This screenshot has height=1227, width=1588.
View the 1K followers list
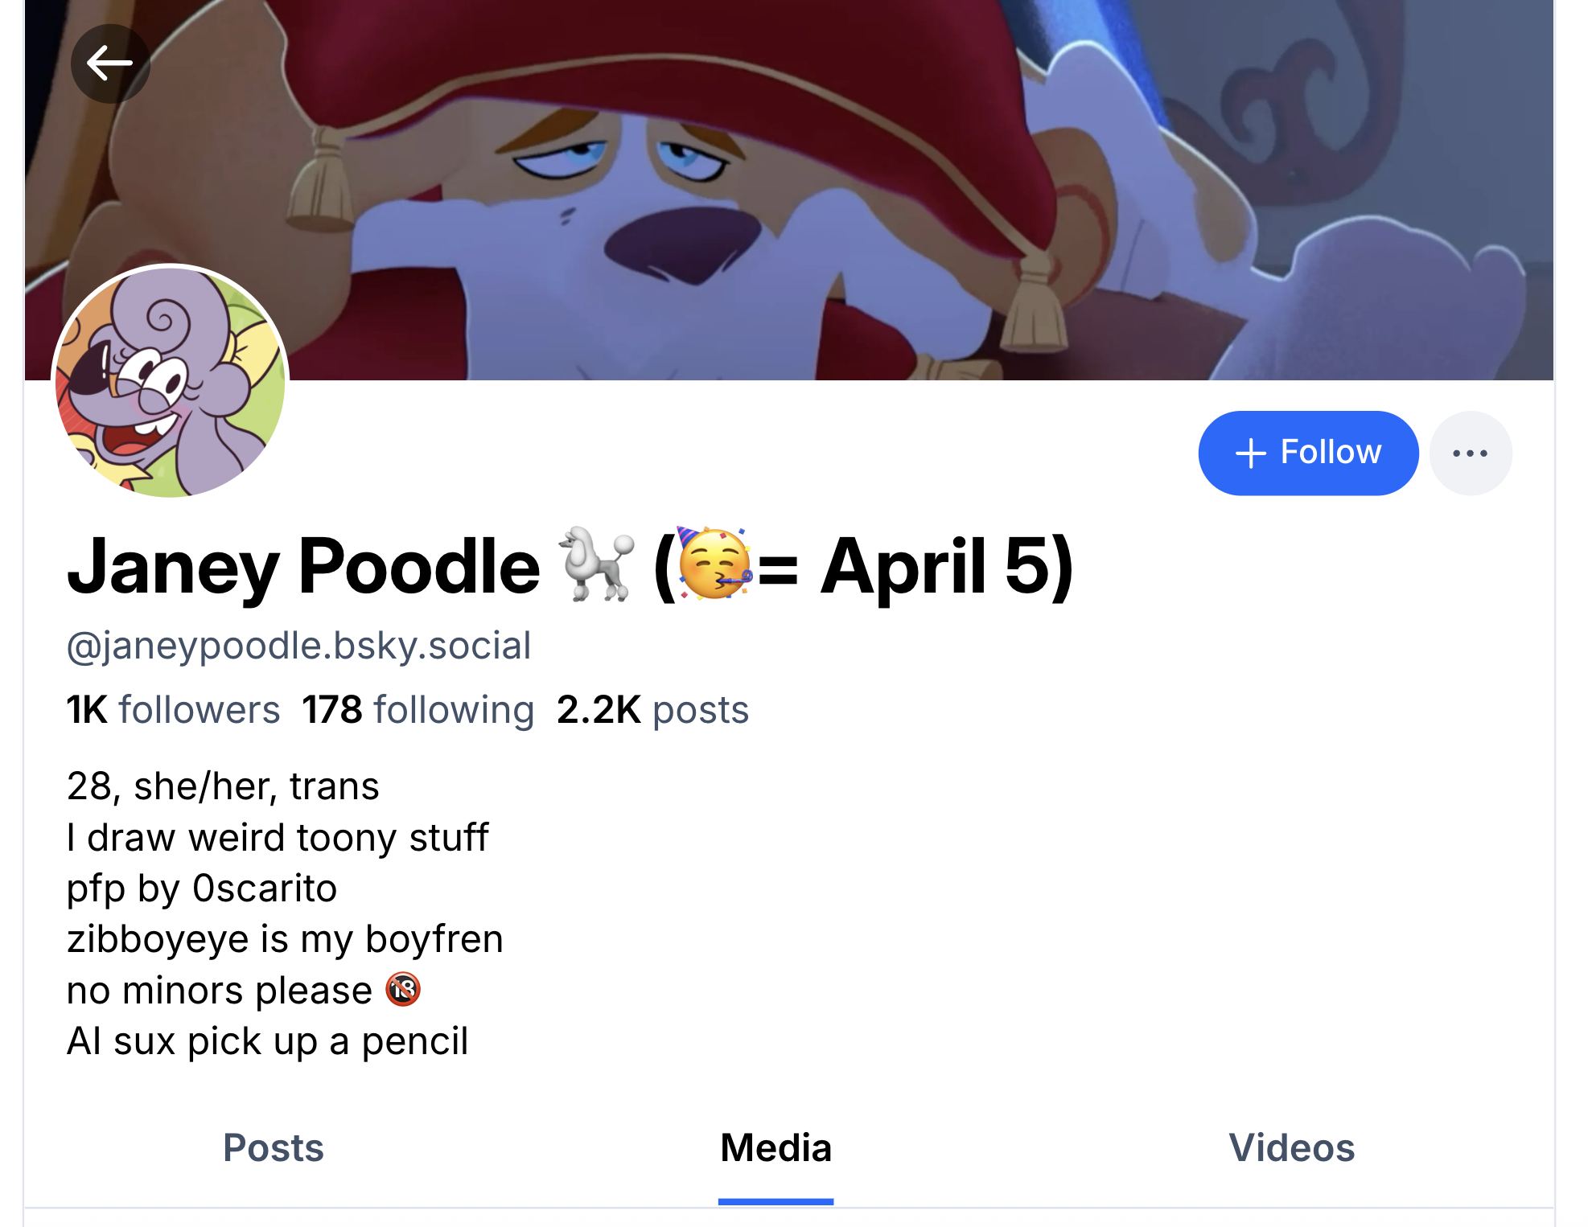[x=173, y=710]
